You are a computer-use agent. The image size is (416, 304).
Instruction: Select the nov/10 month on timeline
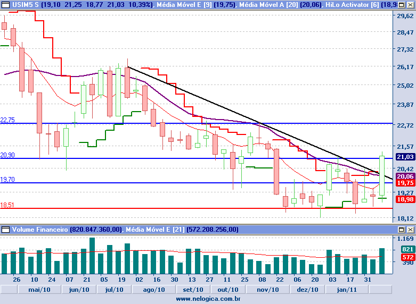267,289
